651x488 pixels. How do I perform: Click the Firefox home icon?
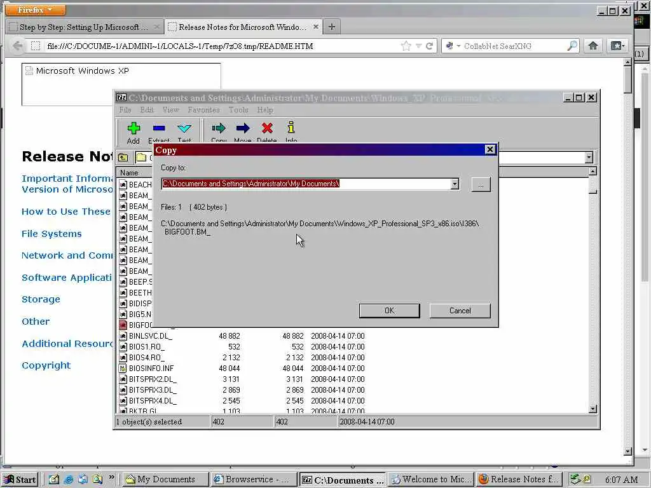593,46
